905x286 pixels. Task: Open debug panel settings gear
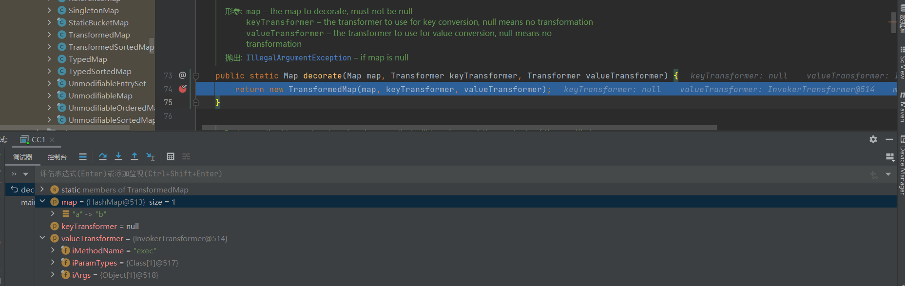pyautogui.click(x=873, y=139)
